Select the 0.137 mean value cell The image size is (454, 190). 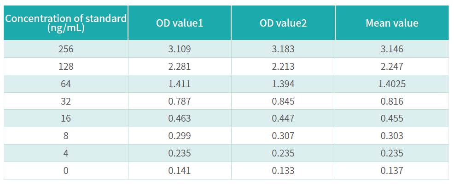(392, 171)
